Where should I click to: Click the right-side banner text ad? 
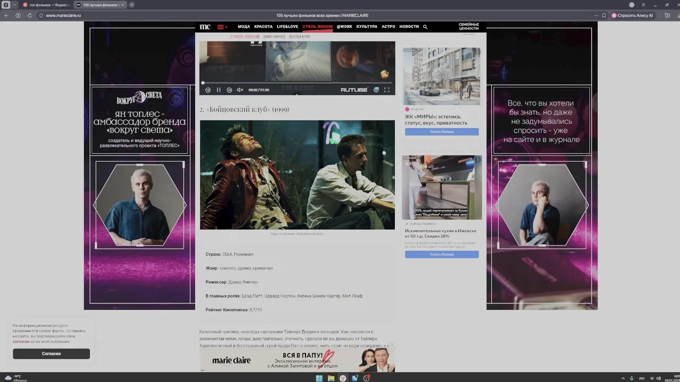(x=541, y=121)
